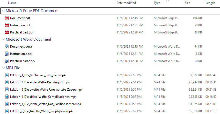Select the Instruction.pdf file icon
The image size is (220, 114).
tap(7, 25)
